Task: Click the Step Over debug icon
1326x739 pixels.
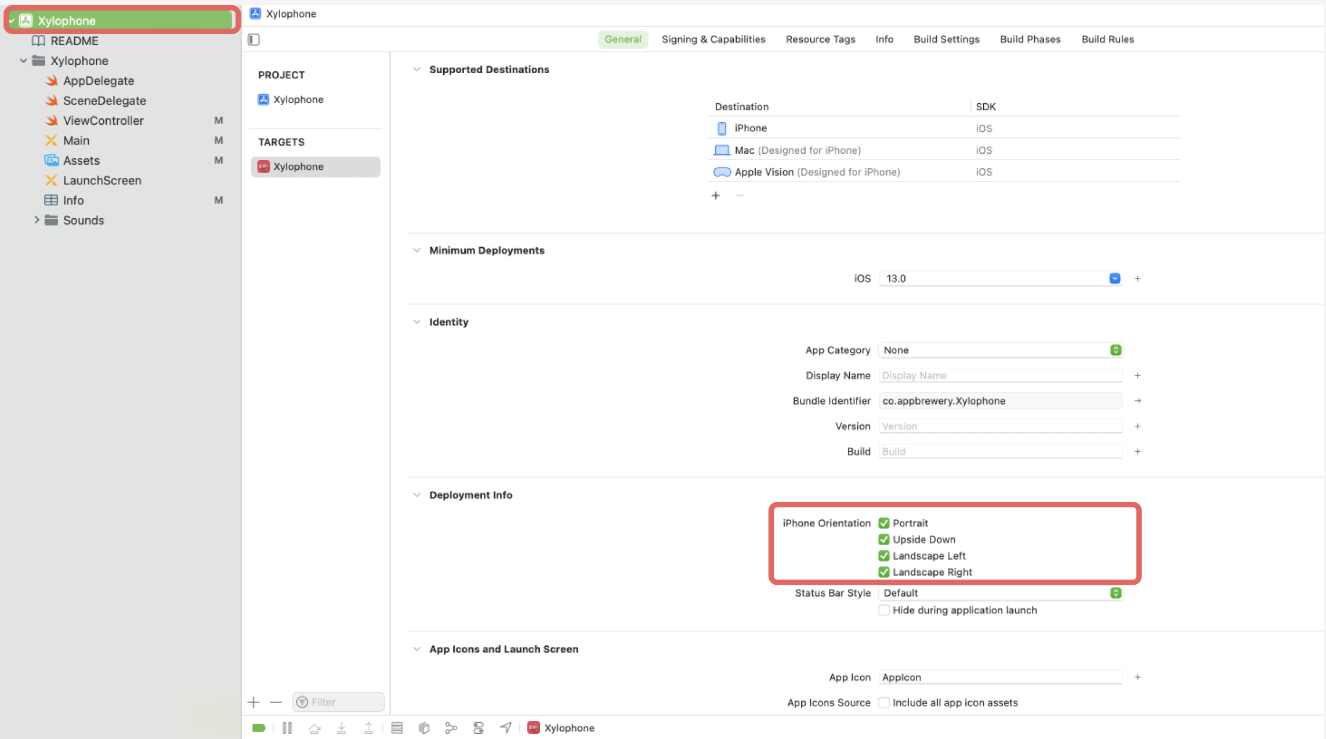Action: click(x=314, y=728)
